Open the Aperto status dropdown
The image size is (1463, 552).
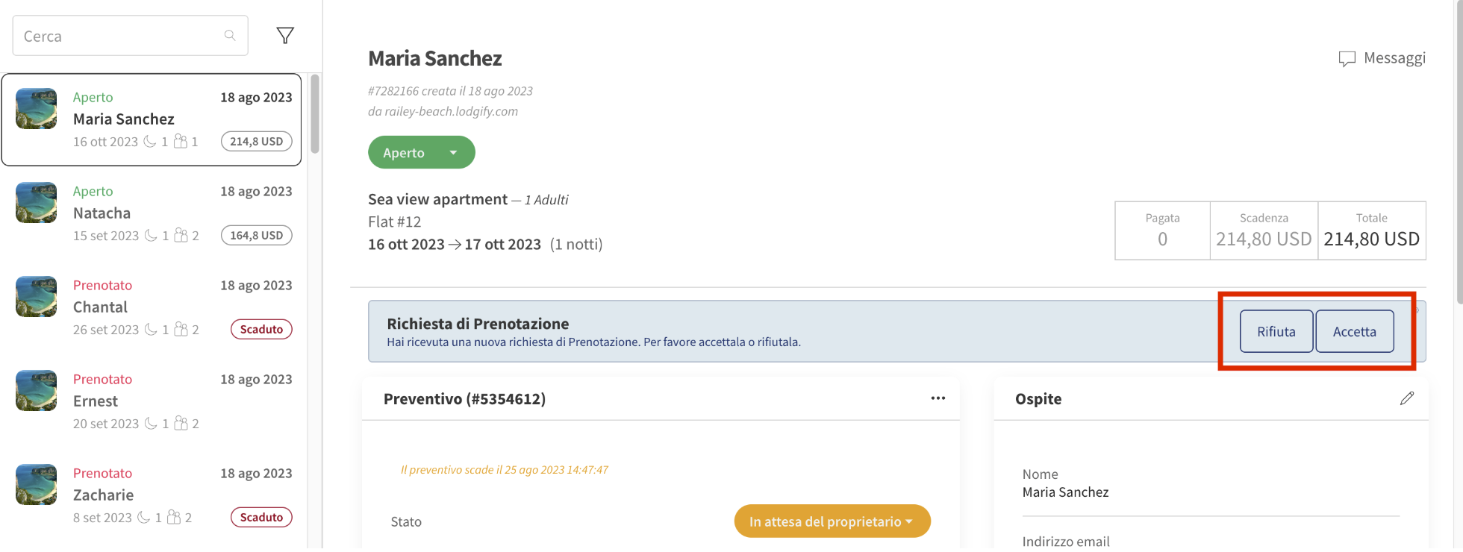[421, 151]
